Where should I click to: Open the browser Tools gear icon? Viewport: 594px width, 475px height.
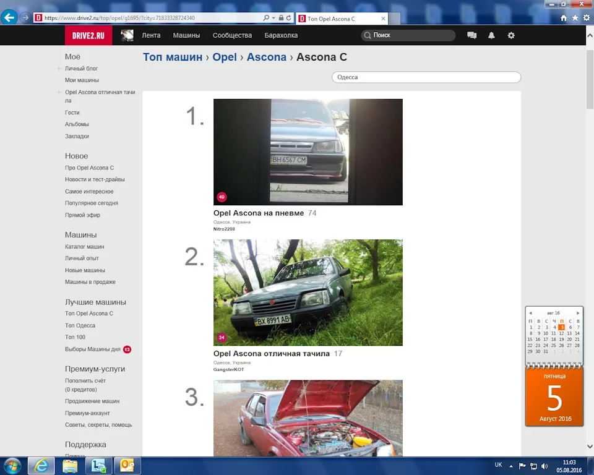coord(587,18)
